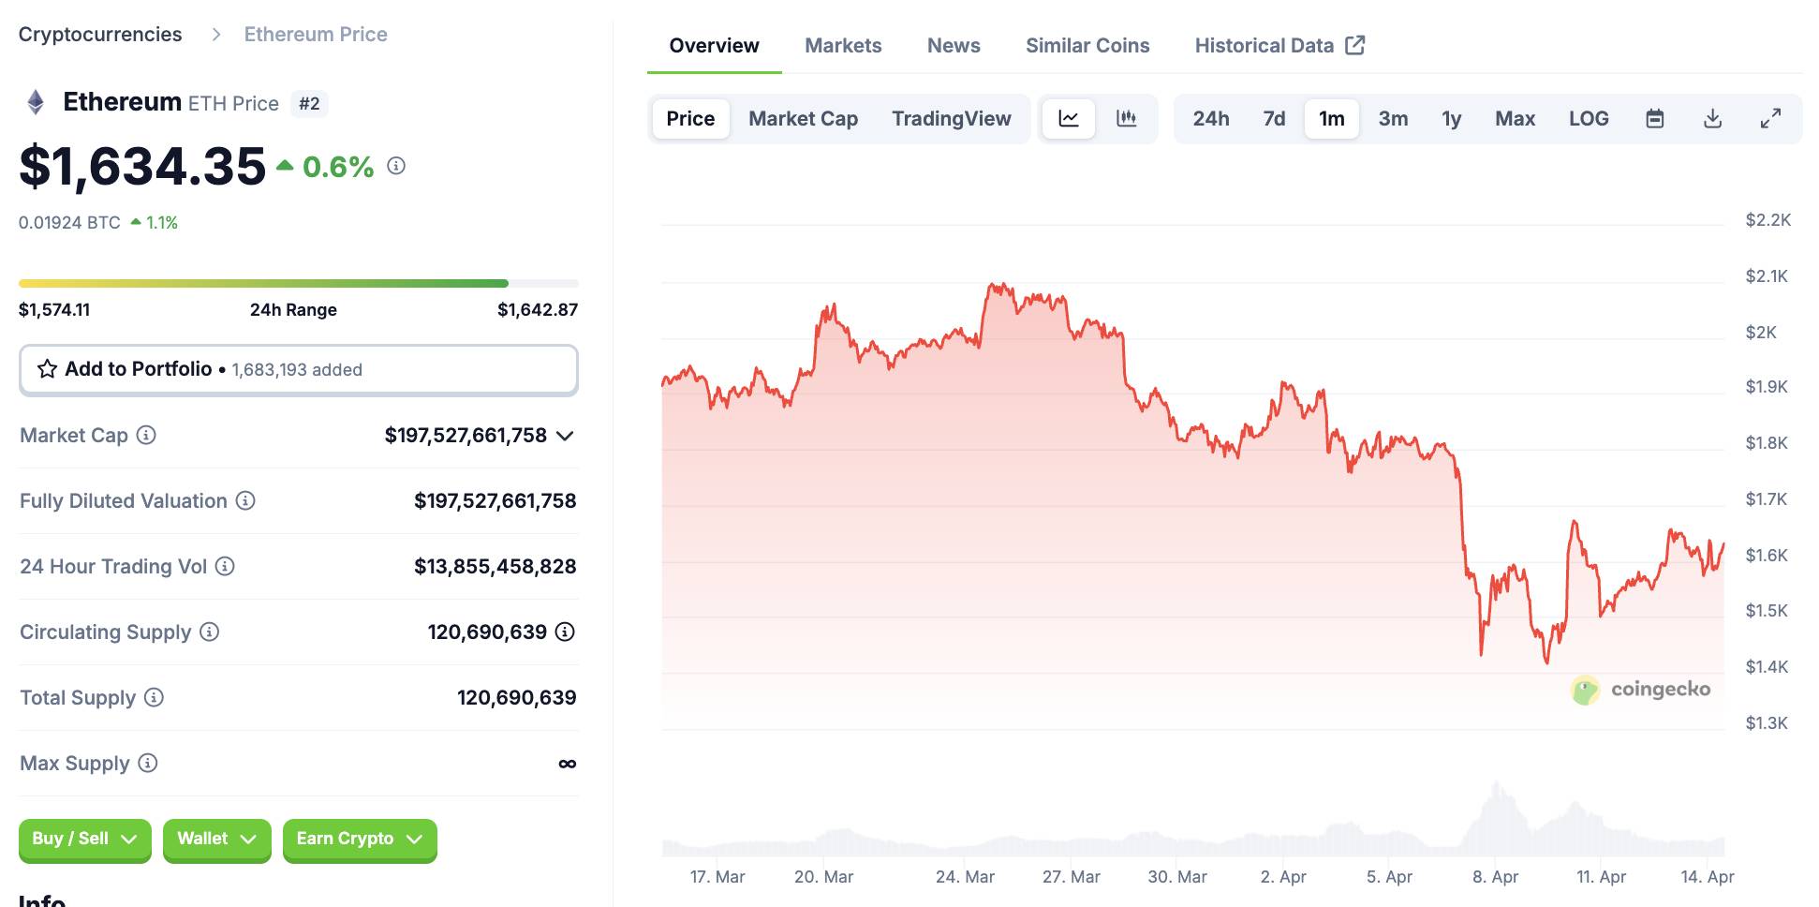The width and height of the screenshot is (1819, 907).
Task: Click the info icon beside Market Cap
Action: [x=146, y=435]
